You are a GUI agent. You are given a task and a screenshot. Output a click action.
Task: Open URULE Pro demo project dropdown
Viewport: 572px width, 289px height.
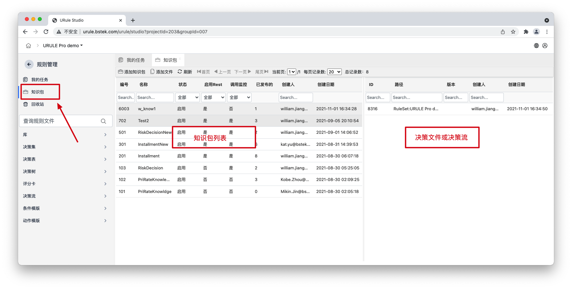pyautogui.click(x=63, y=46)
